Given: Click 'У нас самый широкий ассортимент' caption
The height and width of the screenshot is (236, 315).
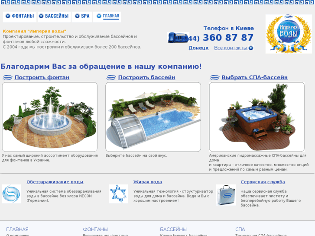Looking at the screenshot, I should 50,158.
